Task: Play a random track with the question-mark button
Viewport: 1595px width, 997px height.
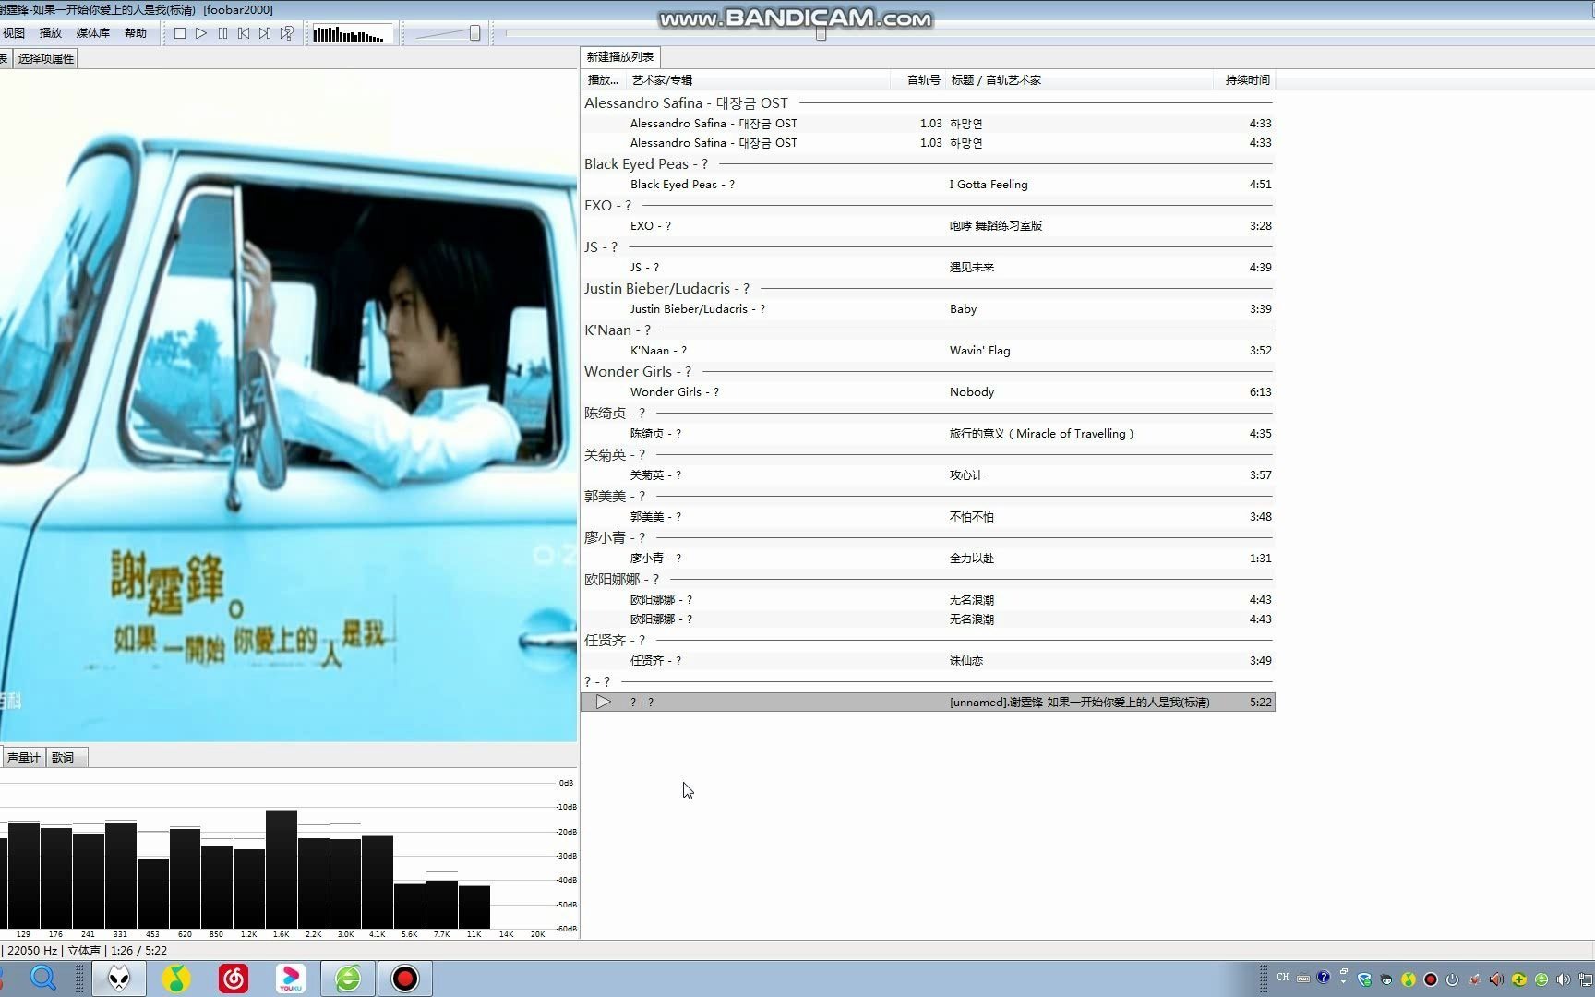Action: pos(287,33)
